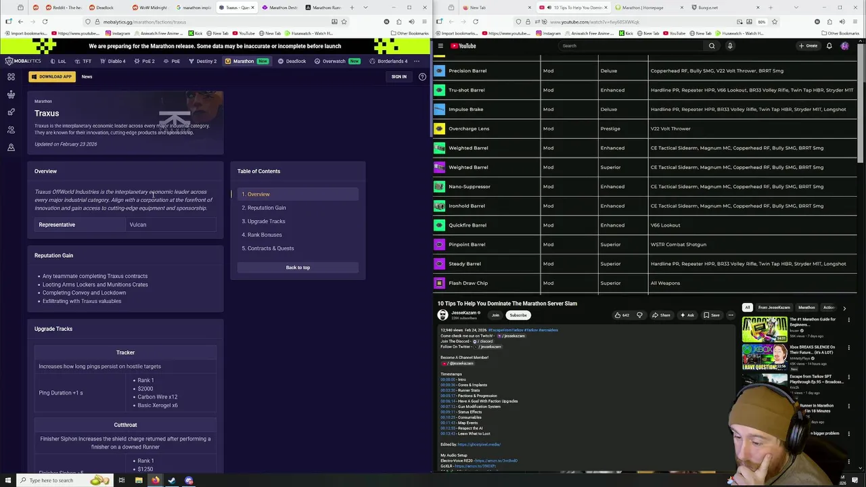
Task: Start YouTube voice search with microphone
Action: (x=730, y=46)
